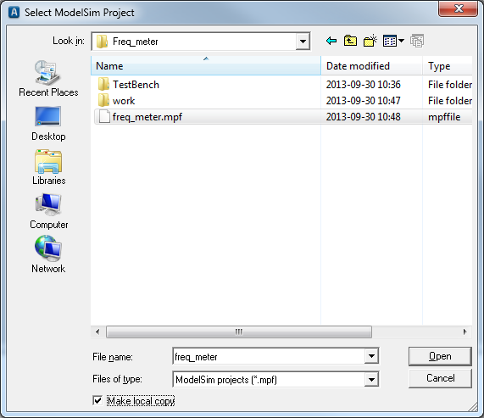
Task: Expand the File name dropdown arrow
Action: pos(371,356)
